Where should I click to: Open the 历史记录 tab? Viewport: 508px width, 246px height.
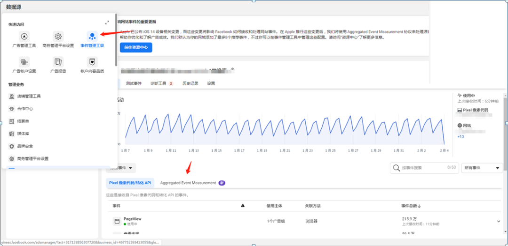coord(190,83)
